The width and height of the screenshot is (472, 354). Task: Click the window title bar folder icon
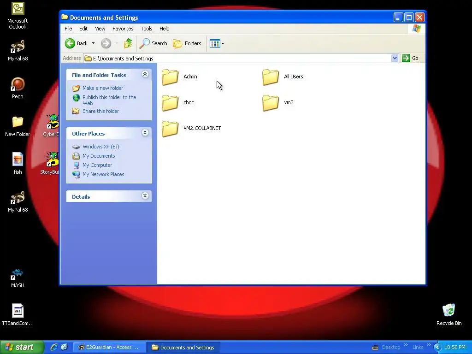tap(65, 17)
